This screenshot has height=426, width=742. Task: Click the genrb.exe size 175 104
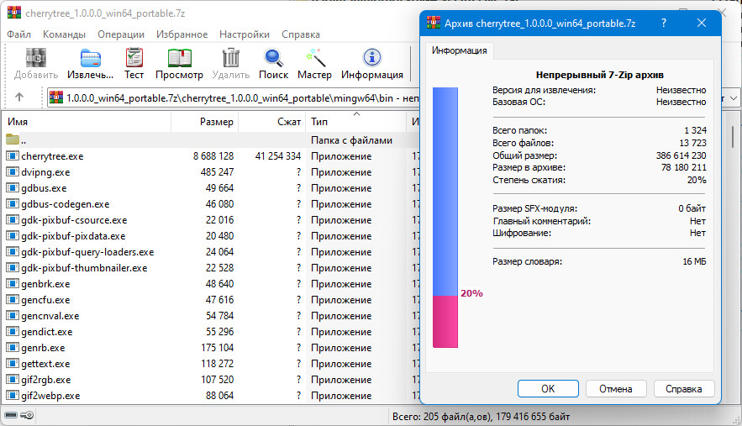tap(217, 347)
